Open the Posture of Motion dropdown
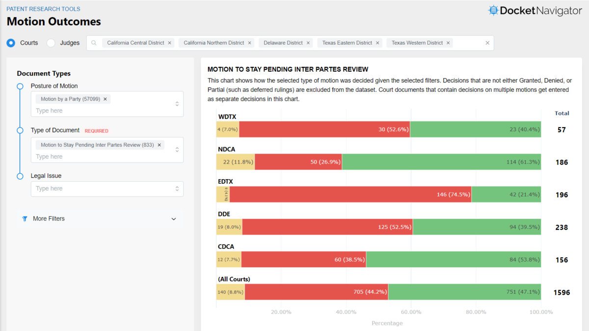This screenshot has height=331, width=589. [x=177, y=104]
